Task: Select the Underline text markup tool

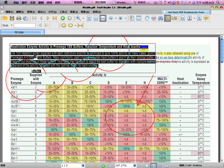Action: coord(190,18)
